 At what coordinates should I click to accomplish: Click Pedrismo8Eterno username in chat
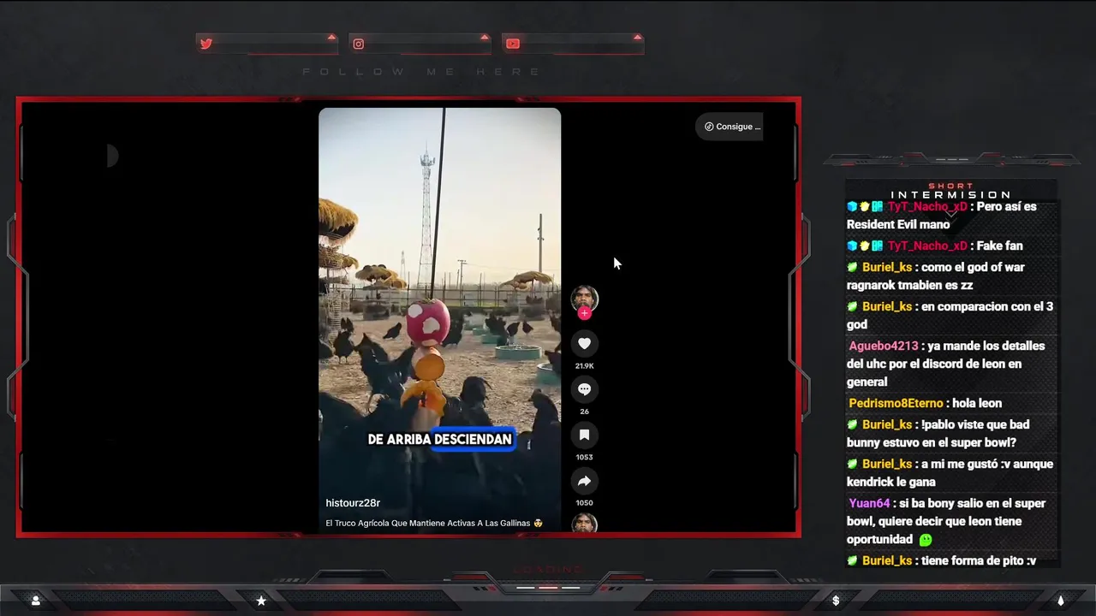coord(896,403)
